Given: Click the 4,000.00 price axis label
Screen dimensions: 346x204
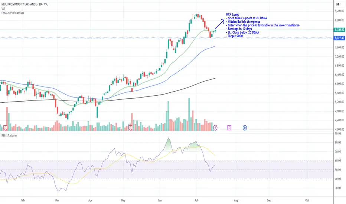Looking at the screenshot, I should (340, 129).
